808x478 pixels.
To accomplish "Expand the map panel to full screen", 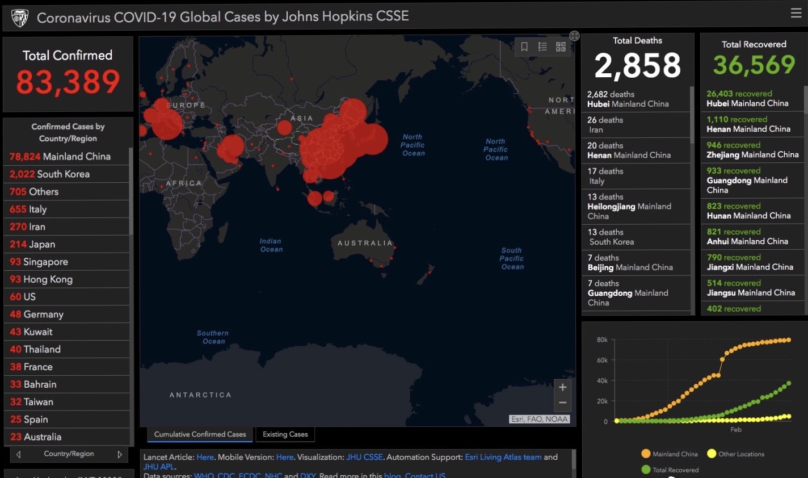I will pos(574,36).
